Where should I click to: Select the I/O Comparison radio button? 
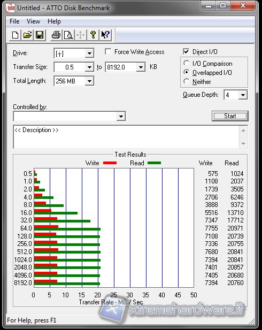coord(186,63)
